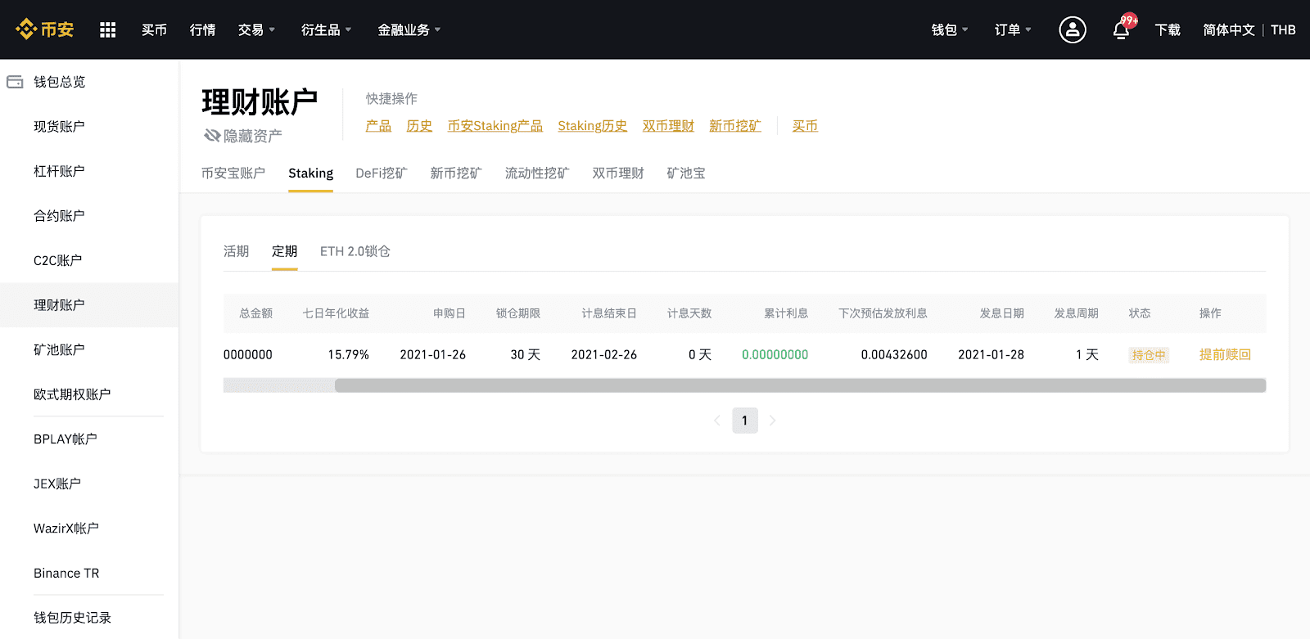
Task: Open the notifications bell icon
Action: click(x=1121, y=30)
